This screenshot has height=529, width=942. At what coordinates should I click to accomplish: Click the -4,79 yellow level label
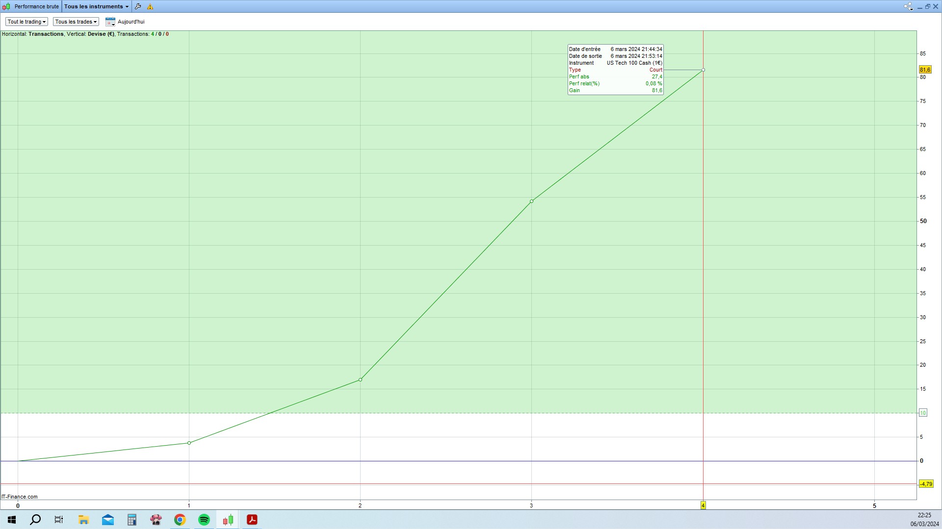coord(926,484)
